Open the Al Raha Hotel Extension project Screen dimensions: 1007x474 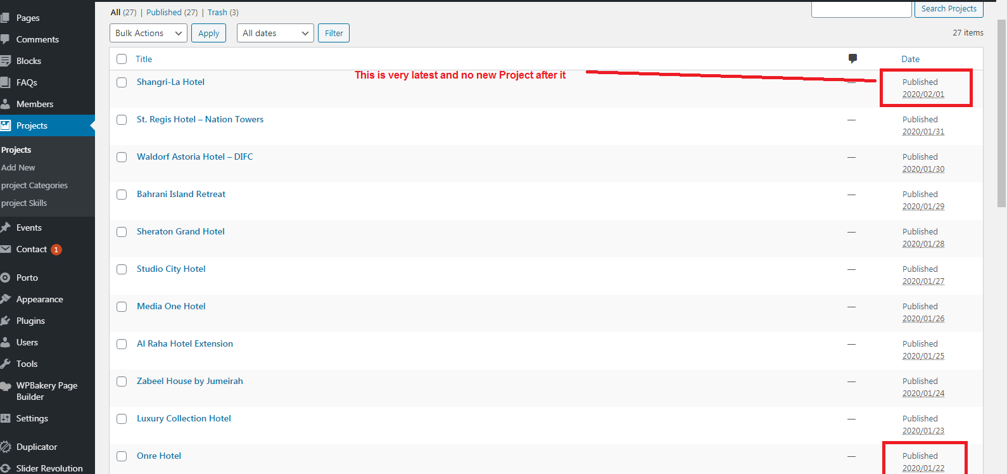(x=185, y=343)
